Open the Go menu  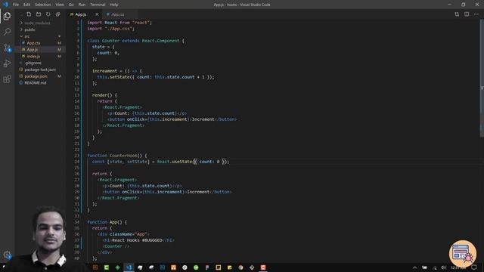click(71, 5)
